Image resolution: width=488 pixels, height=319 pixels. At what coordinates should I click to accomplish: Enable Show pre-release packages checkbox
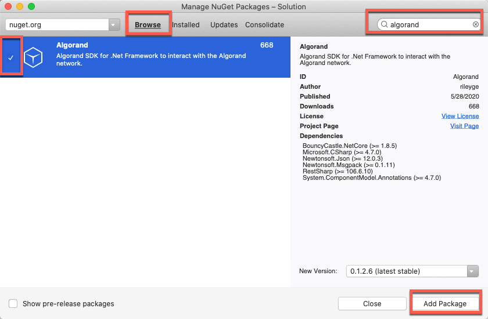(13, 303)
